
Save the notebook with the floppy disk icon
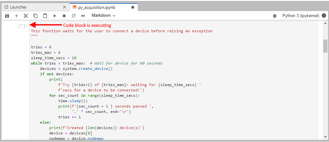coord(7,15)
